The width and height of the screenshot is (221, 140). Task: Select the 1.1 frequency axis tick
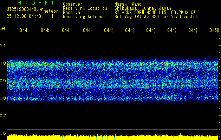pyautogui.click(x=3, y=46)
